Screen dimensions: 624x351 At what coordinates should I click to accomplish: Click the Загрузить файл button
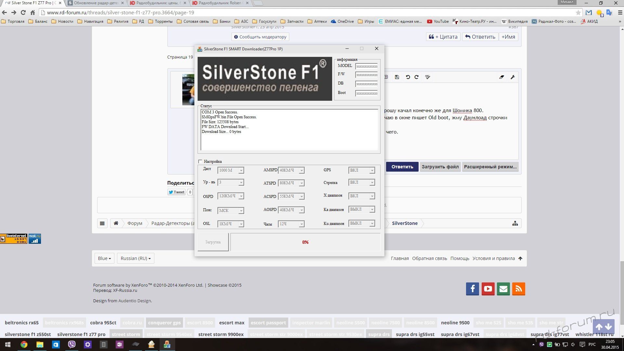pos(440,167)
